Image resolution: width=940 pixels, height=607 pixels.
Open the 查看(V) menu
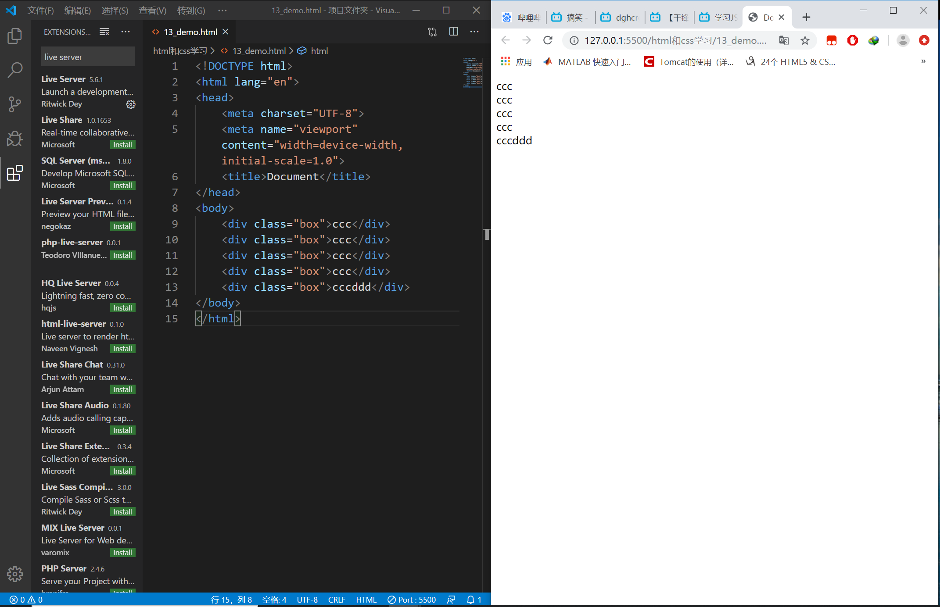[x=152, y=10]
